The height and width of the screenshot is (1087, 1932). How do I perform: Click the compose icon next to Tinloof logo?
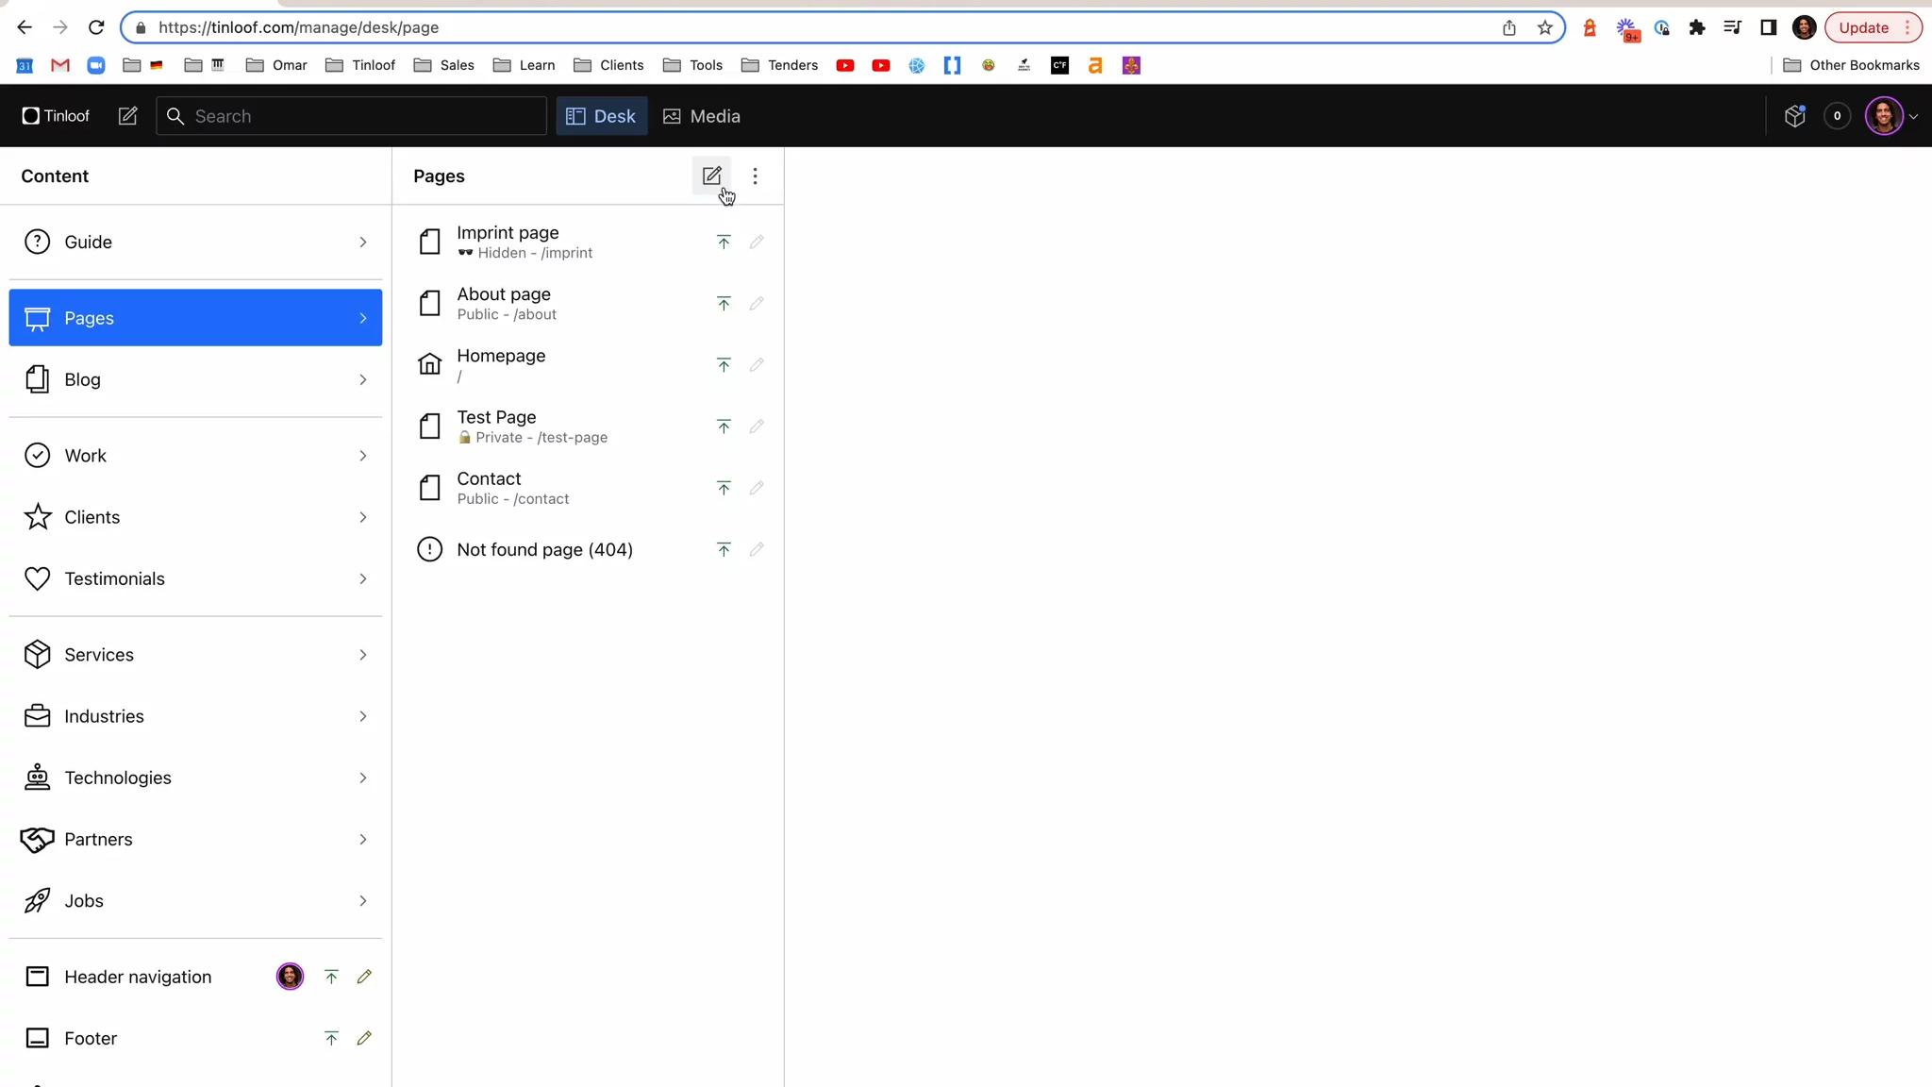point(127,116)
